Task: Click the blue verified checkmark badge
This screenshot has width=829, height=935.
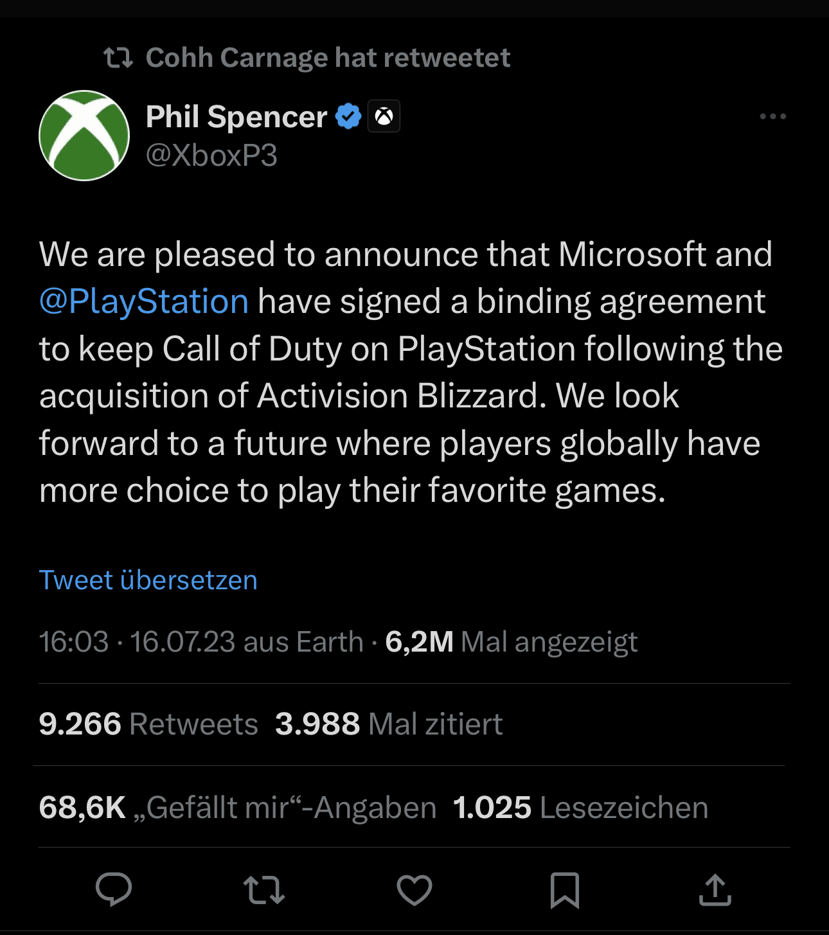Action: 349,116
